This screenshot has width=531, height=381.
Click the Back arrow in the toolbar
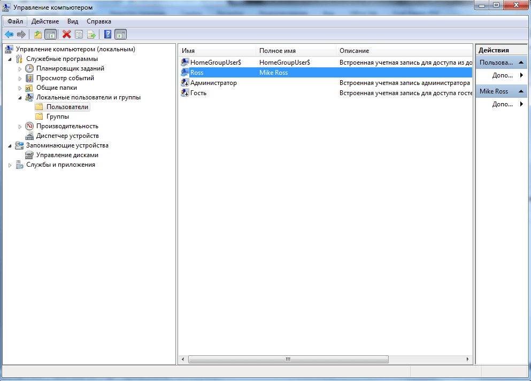[x=9, y=35]
